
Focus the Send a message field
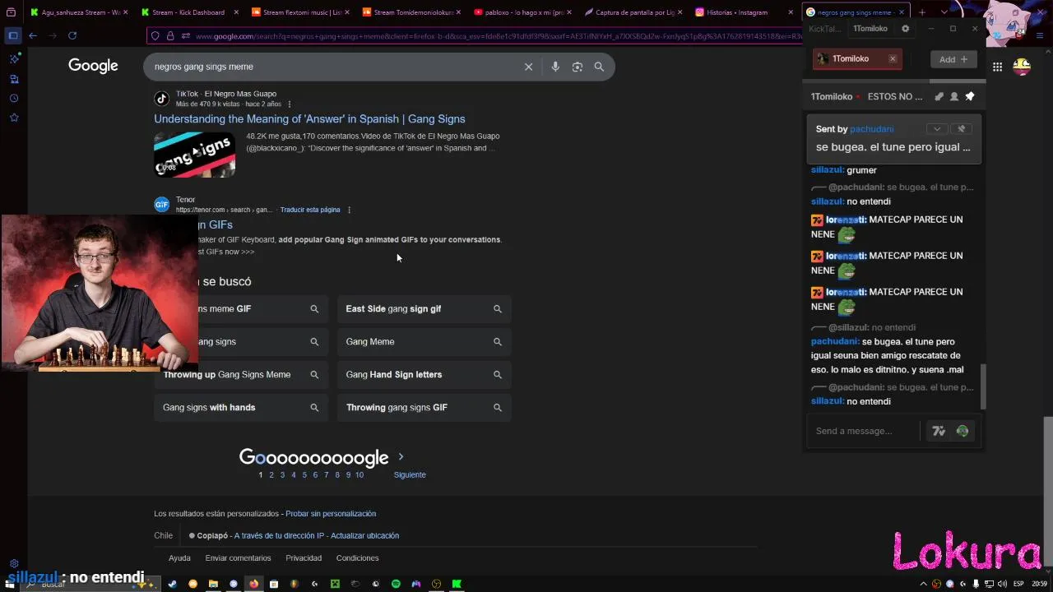point(862,431)
